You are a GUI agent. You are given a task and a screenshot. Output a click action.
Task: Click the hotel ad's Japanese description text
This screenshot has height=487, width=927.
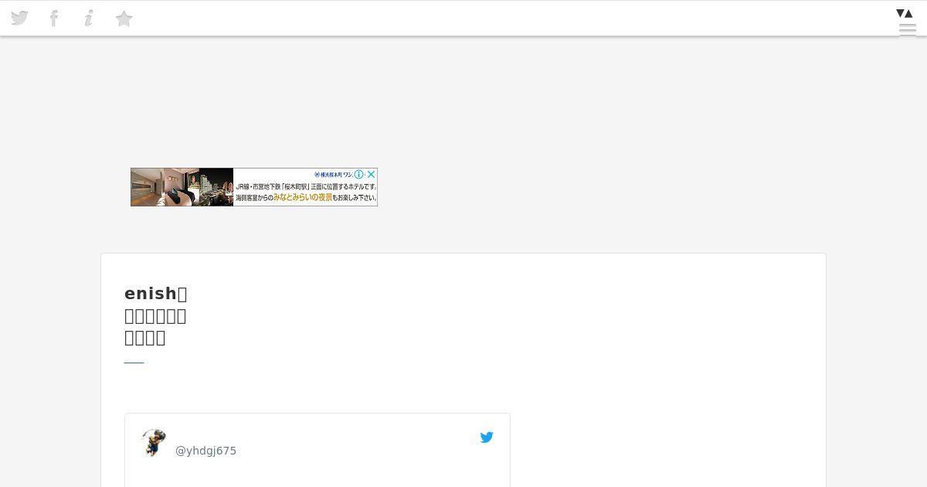click(306, 192)
